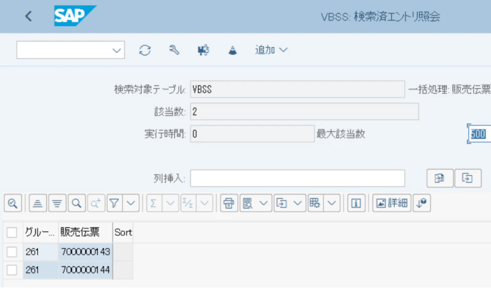Screen dimensions: 491x289
Task: Sort ascending using ALV toolbar icon
Action: (38, 203)
